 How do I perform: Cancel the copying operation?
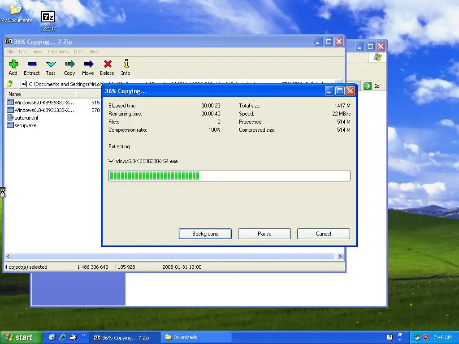point(324,234)
